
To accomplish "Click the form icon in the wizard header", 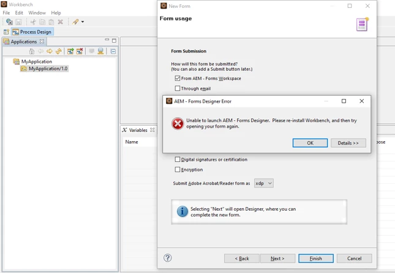I will coord(363,24).
